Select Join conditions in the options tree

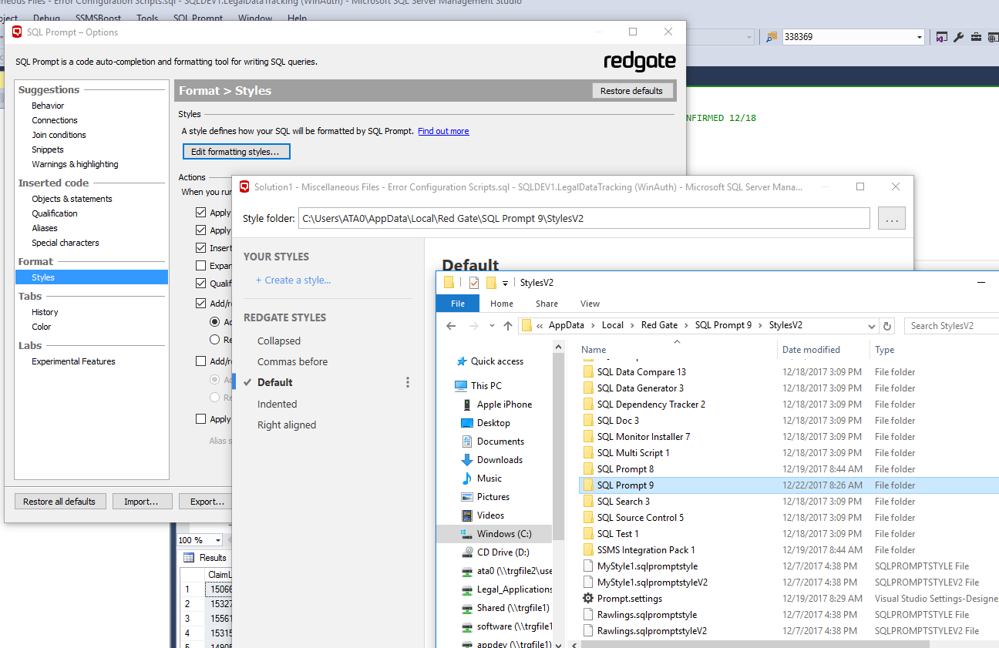(x=59, y=135)
